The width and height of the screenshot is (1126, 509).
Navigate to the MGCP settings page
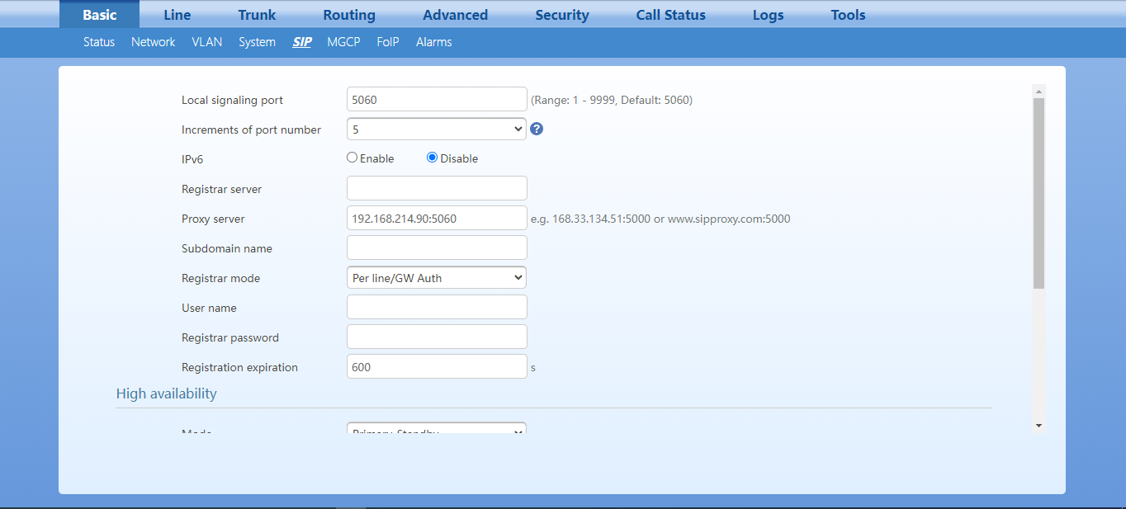tap(343, 42)
